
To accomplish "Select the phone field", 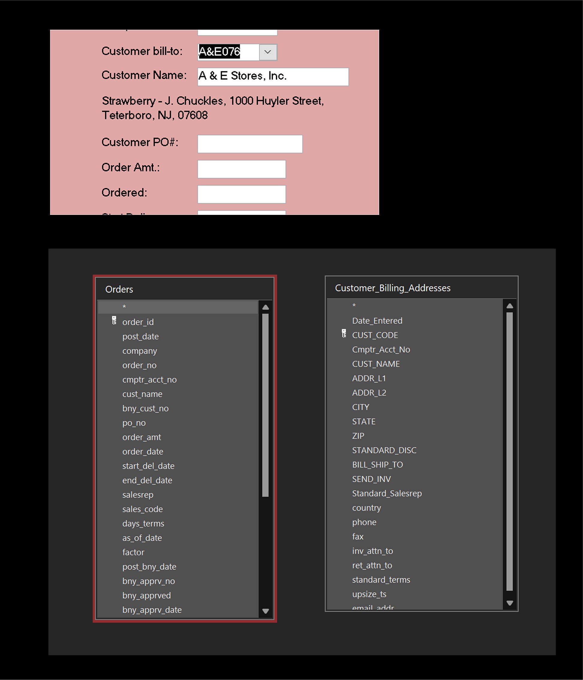I will (x=415, y=522).
